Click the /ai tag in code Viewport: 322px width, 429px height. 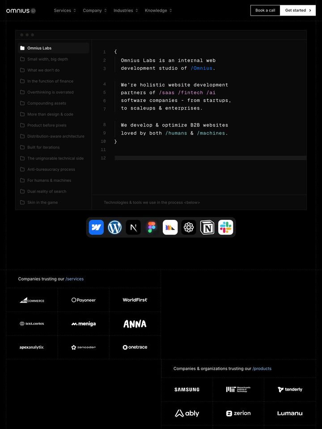click(x=211, y=93)
